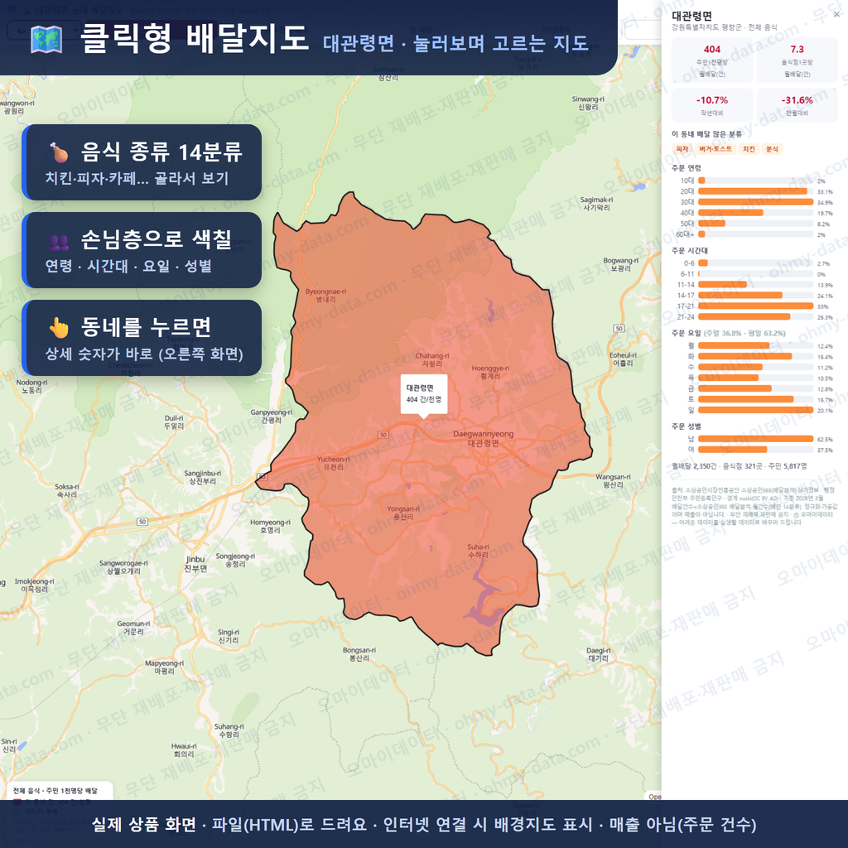This screenshot has height=848, width=848.
Task: Click the 남 gender bar
Action: pyautogui.click(x=755, y=439)
